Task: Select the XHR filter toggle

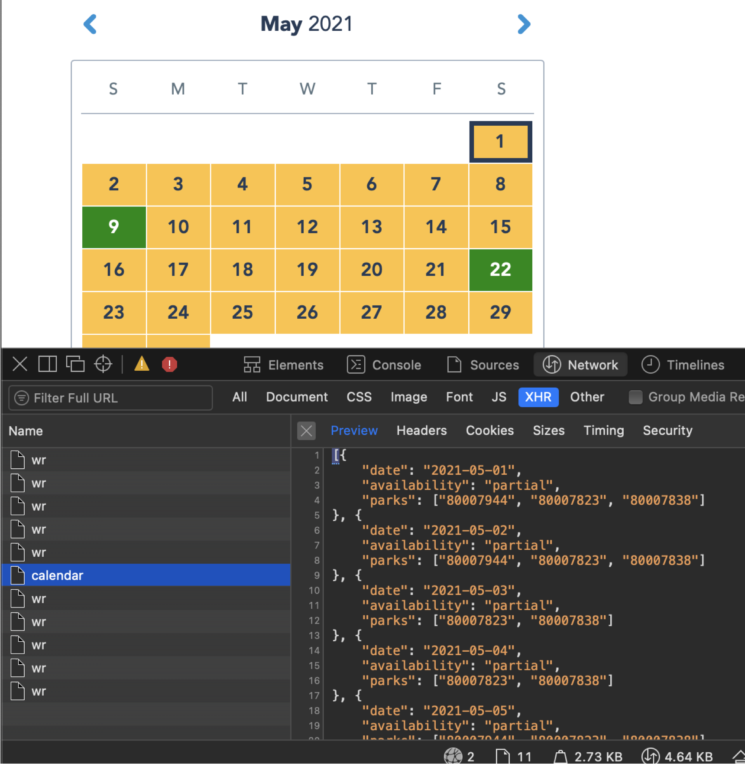Action: pyautogui.click(x=538, y=397)
